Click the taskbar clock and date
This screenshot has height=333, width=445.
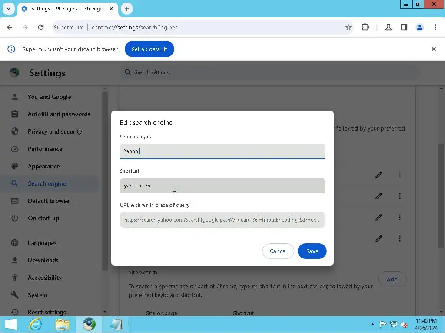[426, 324]
